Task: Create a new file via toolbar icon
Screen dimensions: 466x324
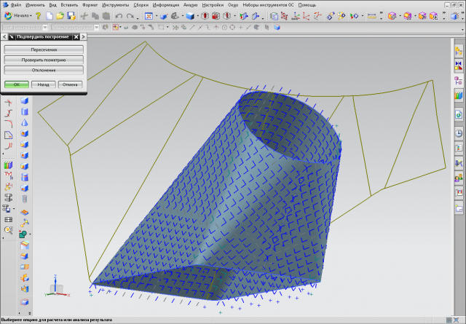Action: [x=50, y=15]
